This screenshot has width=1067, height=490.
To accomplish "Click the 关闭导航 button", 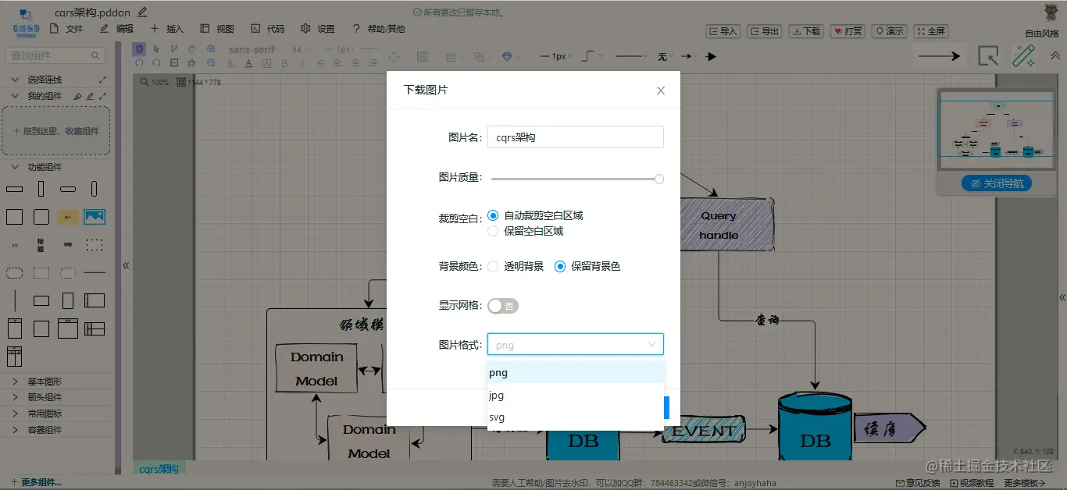I will pyautogui.click(x=997, y=183).
